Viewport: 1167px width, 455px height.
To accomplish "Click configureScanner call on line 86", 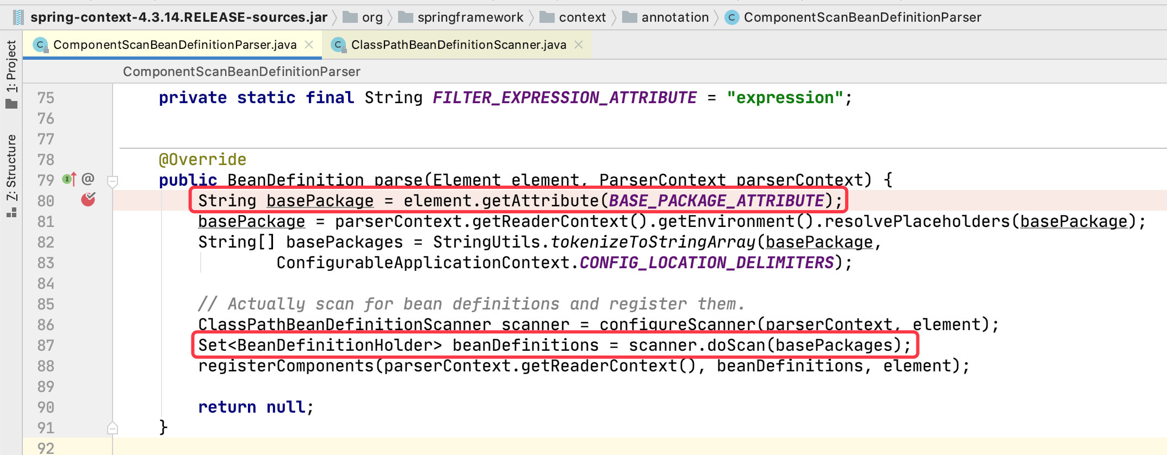I will point(678,325).
